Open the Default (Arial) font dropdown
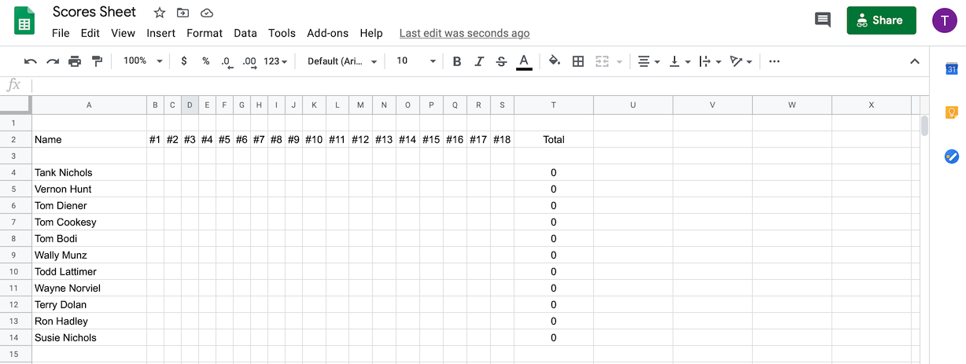The width and height of the screenshot is (966, 364). coord(342,61)
